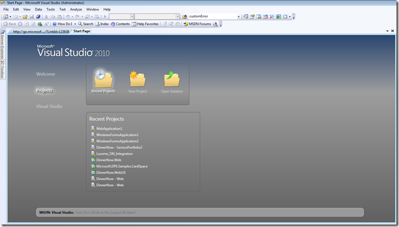The image size is (399, 227).
Task: Click the Redo arrow icon
Action: pyautogui.click(x=77, y=17)
